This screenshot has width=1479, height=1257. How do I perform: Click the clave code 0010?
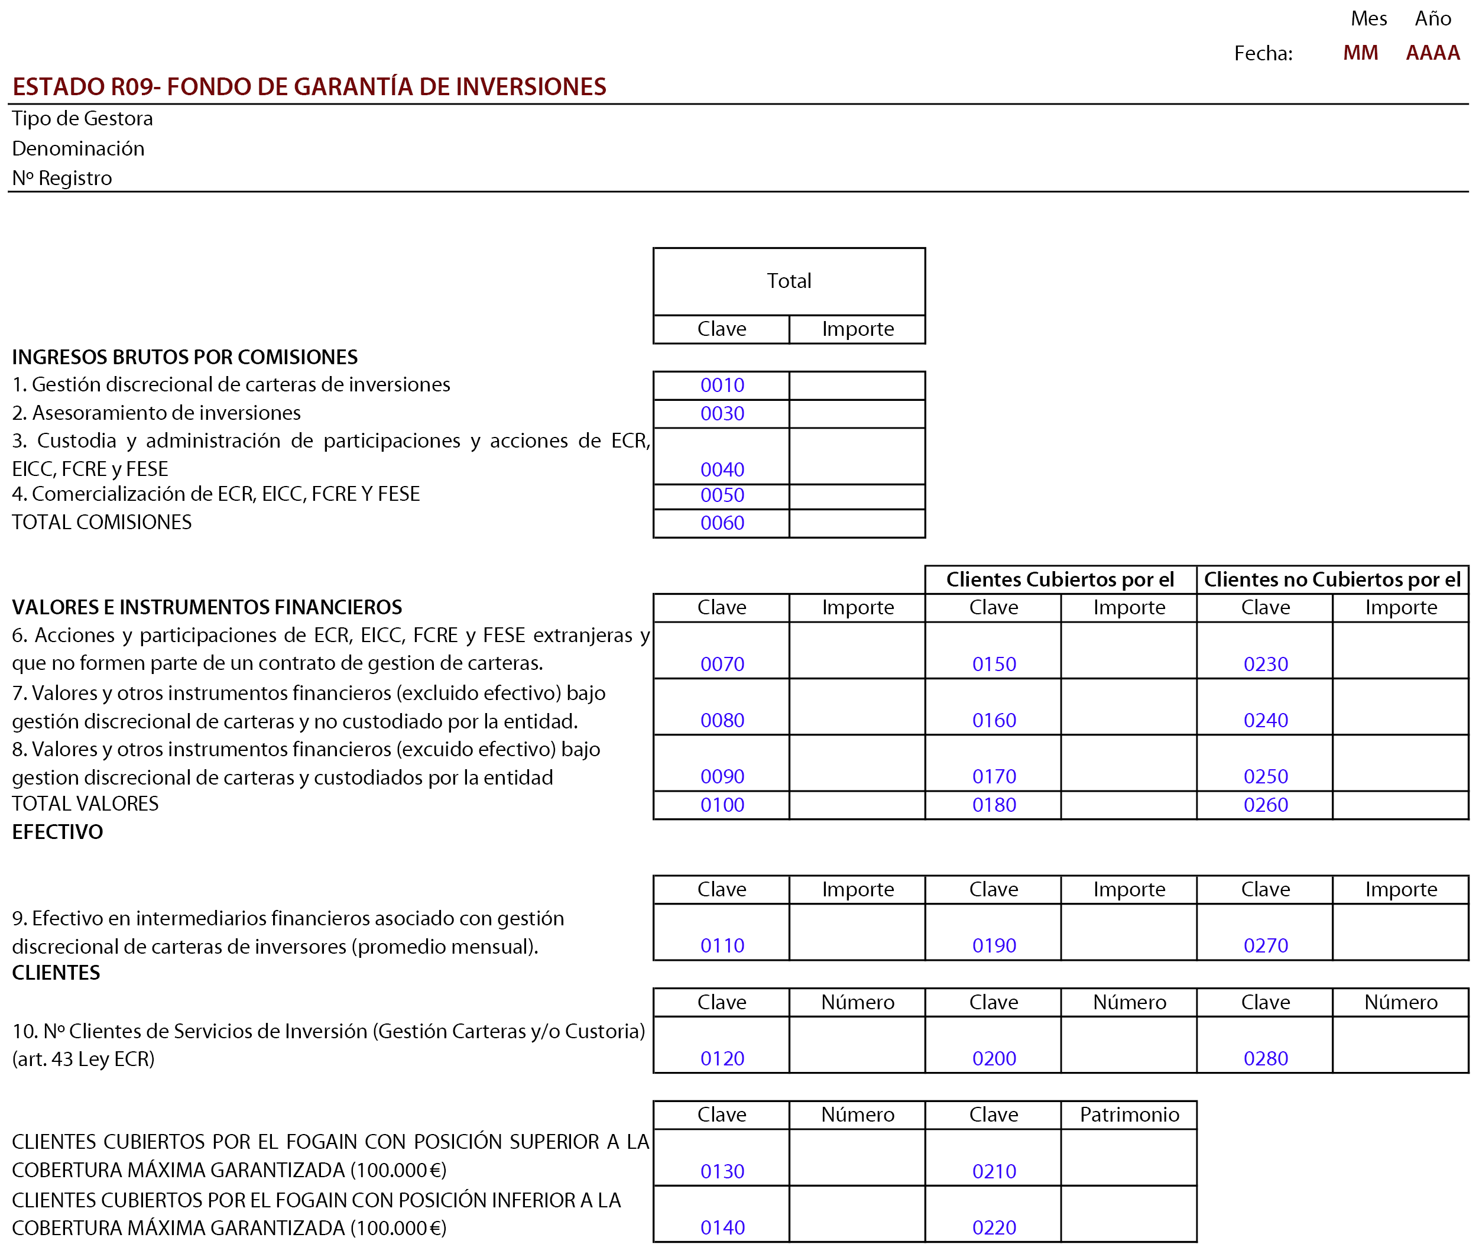tap(722, 385)
